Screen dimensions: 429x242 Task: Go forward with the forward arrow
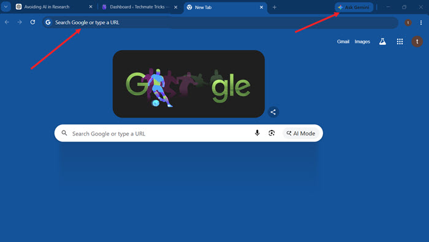[x=20, y=22]
